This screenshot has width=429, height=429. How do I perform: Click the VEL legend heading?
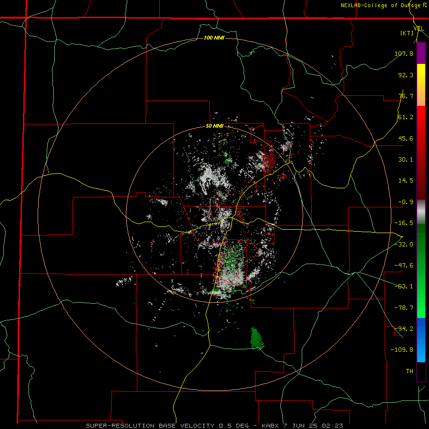click(419, 29)
